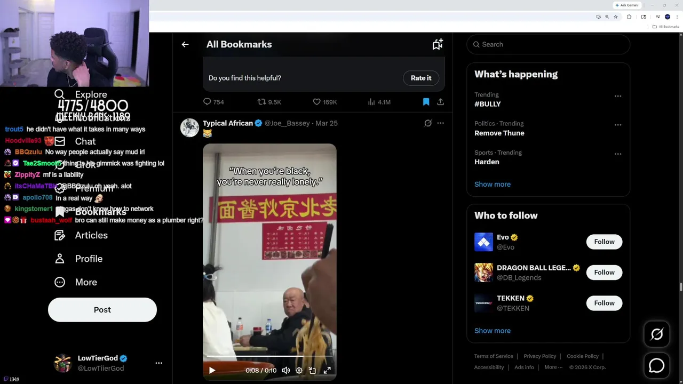Viewport: 683px width, 384px height.
Task: Open the TEKKEN profile avatar
Action: pos(484,303)
